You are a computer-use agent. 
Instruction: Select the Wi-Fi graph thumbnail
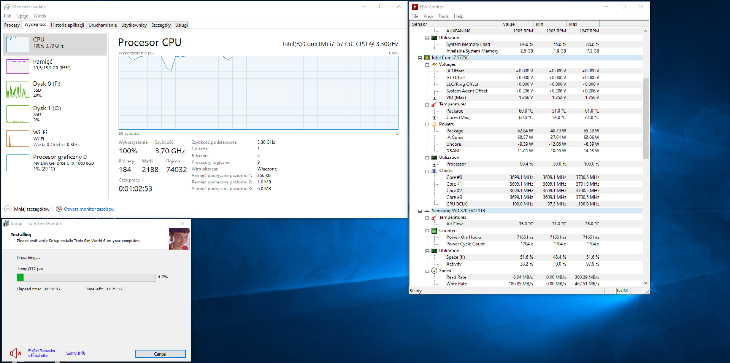coord(18,138)
